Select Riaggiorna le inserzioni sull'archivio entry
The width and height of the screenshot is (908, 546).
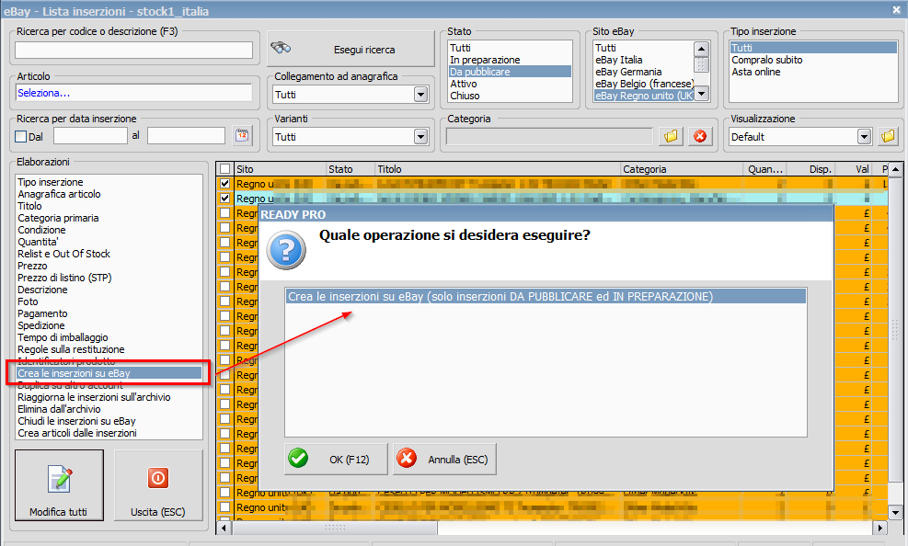click(94, 397)
